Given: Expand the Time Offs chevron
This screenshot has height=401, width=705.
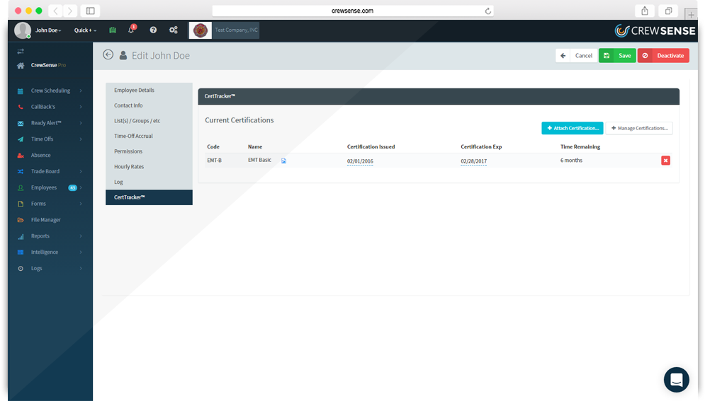Looking at the screenshot, I should pyautogui.click(x=81, y=139).
